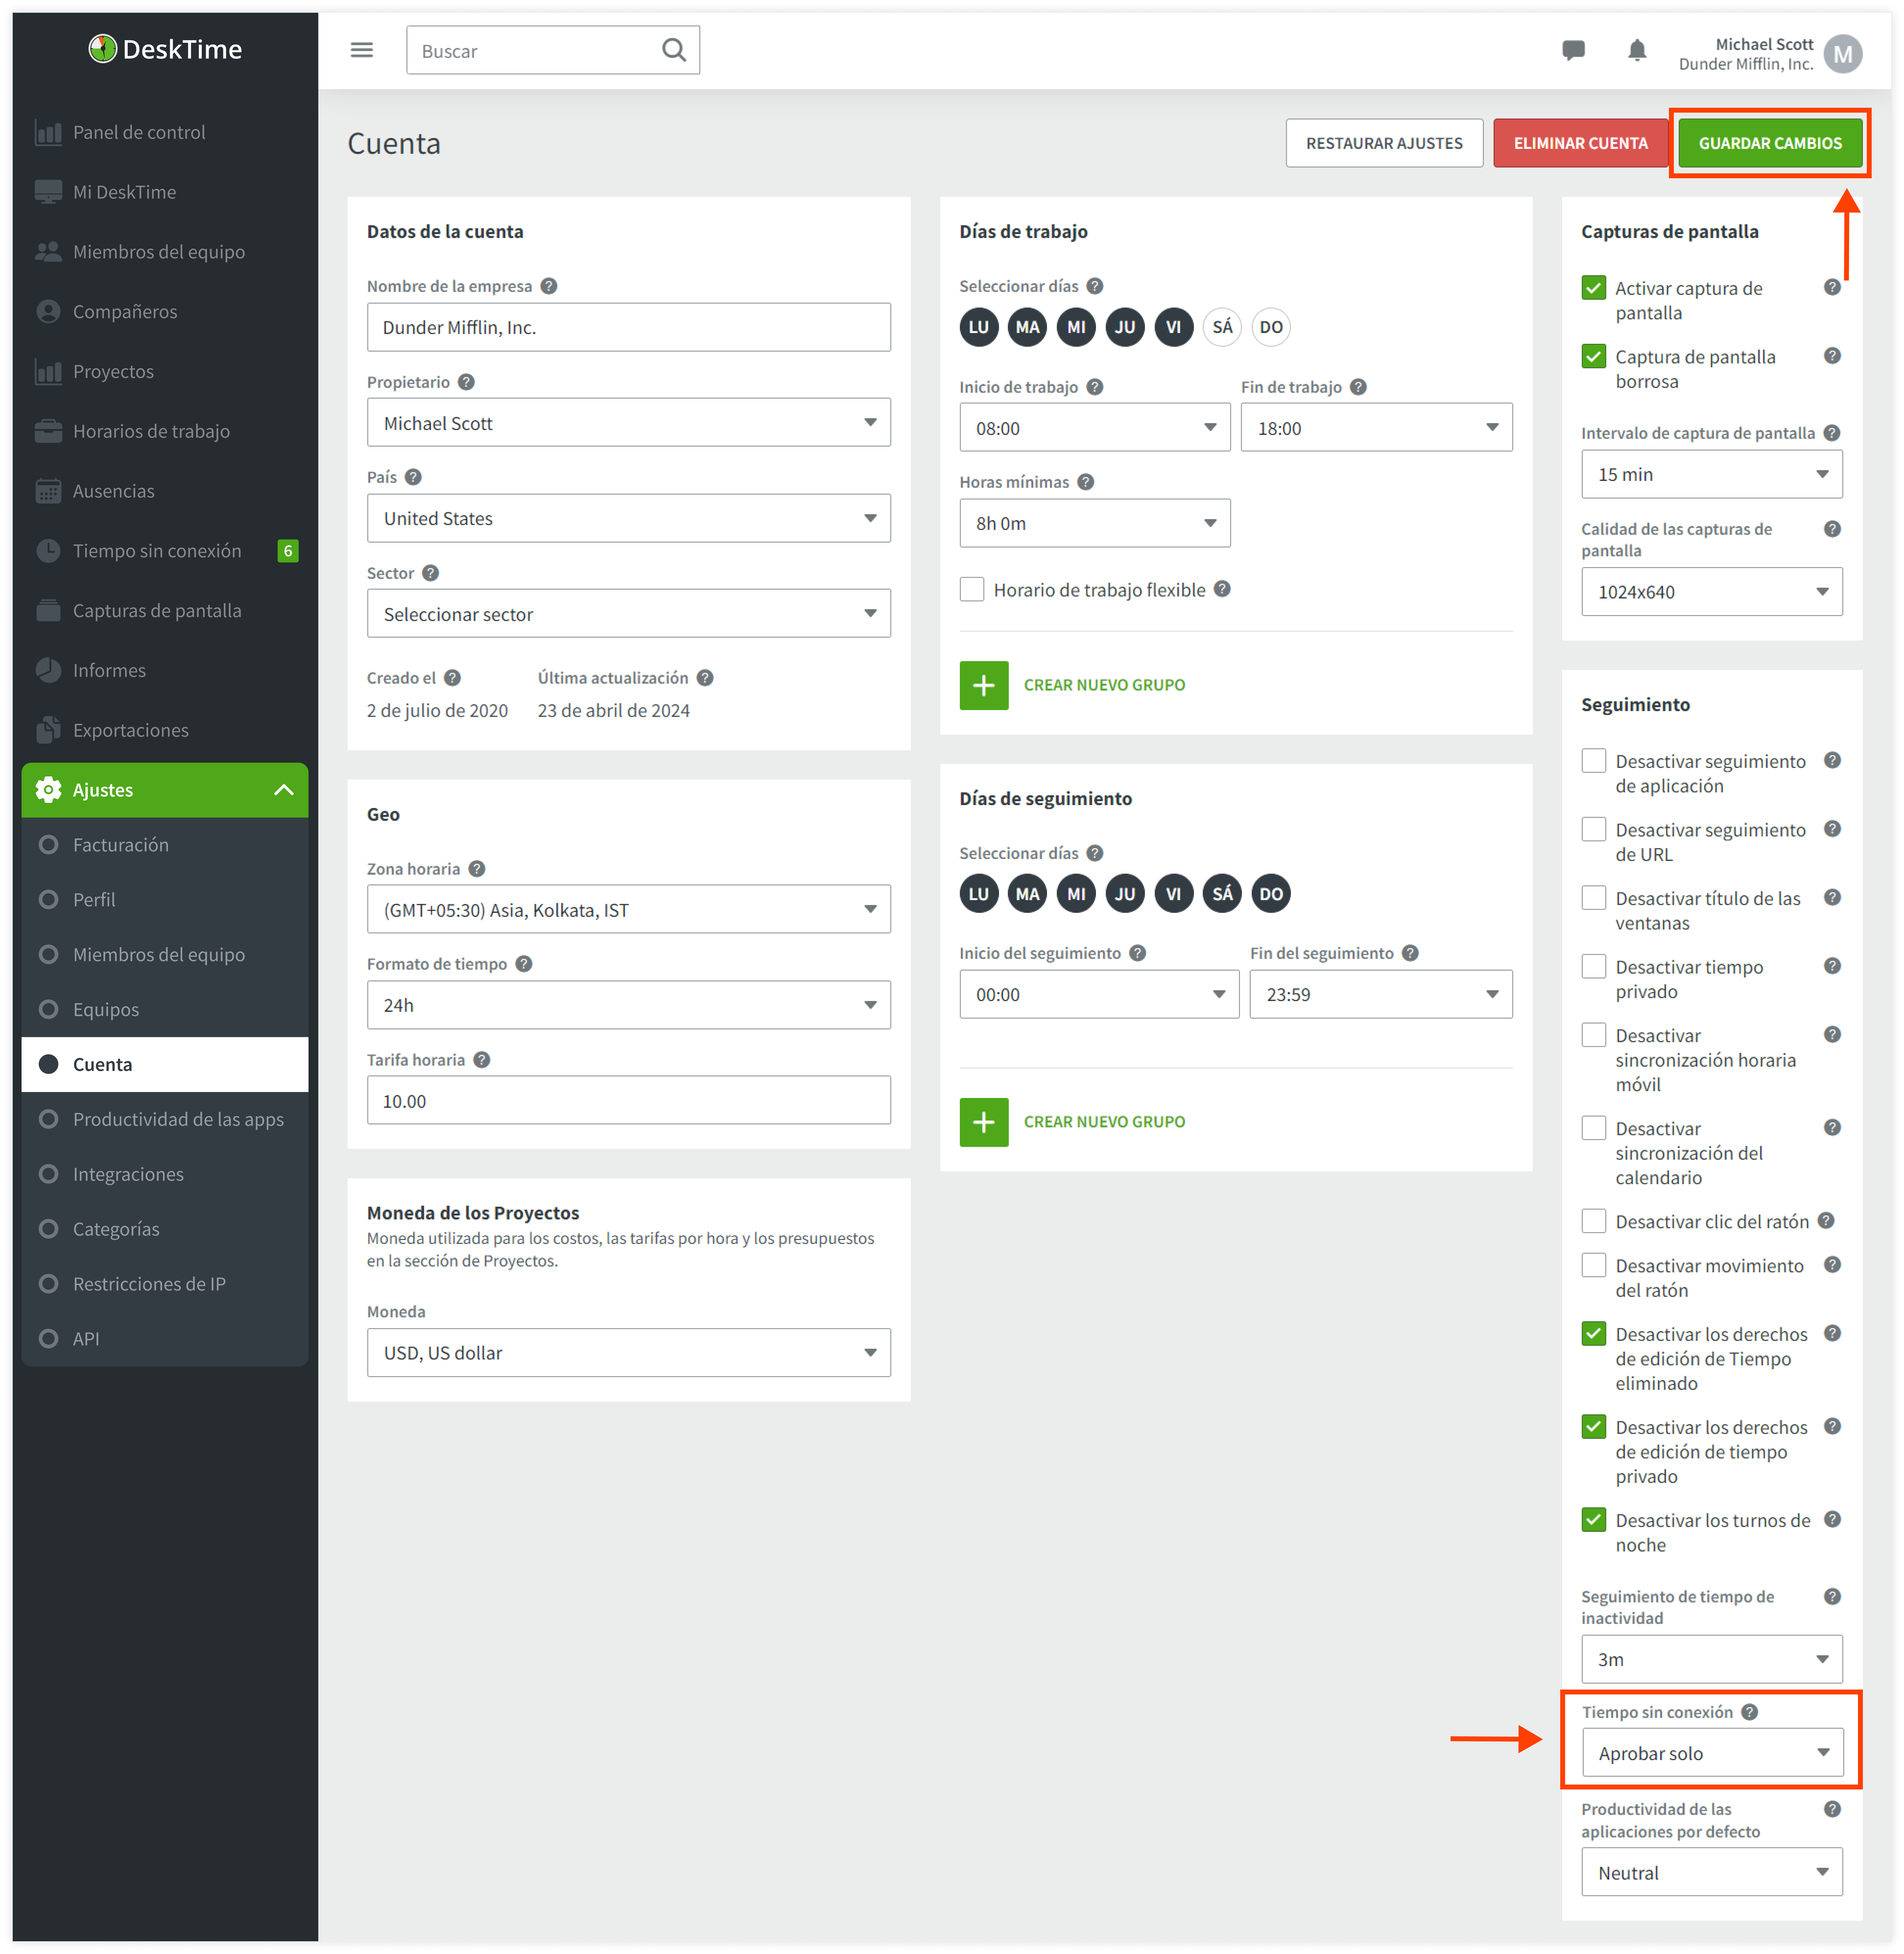Click help icon next to Tarifa horaria
This screenshot has width=1904, height=1954.
pyautogui.click(x=482, y=1060)
